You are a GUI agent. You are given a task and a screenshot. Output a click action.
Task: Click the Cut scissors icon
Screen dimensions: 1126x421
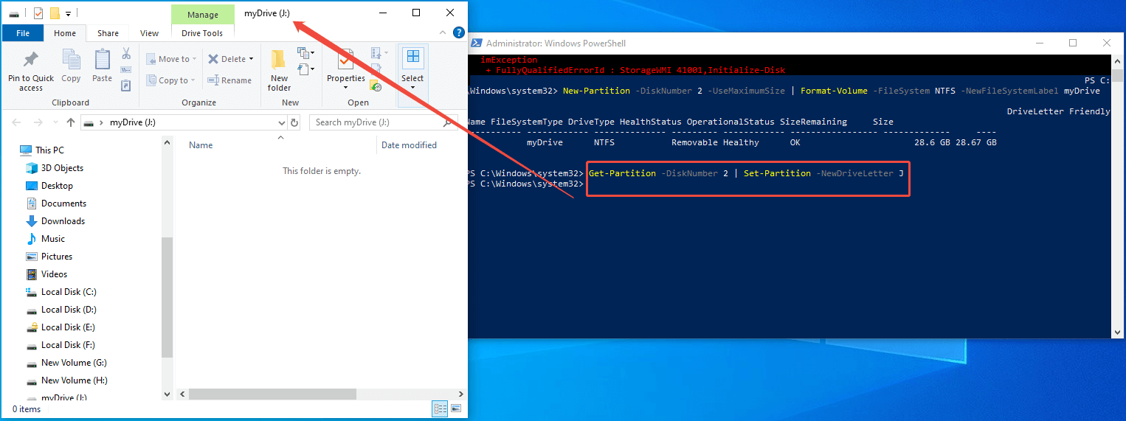tap(125, 54)
